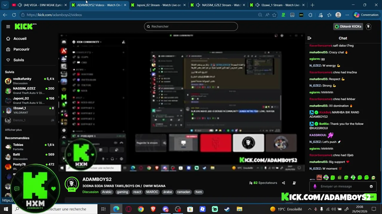
Task: Zoom out using address bar magnifier
Action: (x=260, y=15)
